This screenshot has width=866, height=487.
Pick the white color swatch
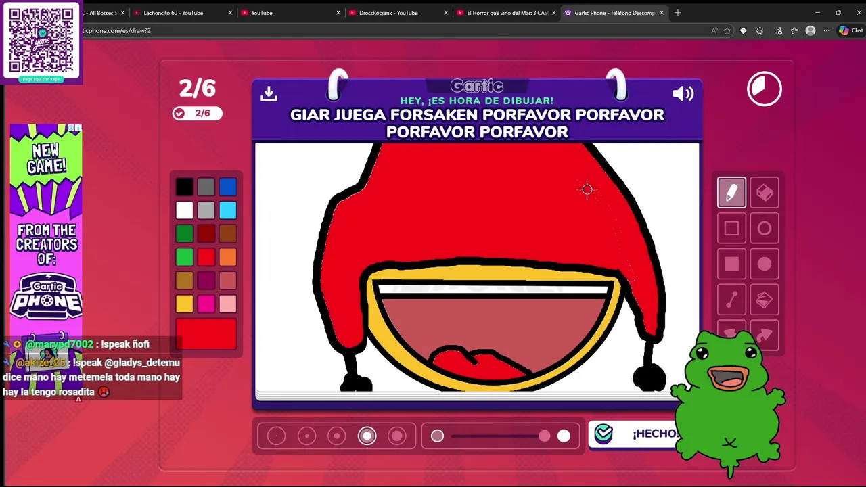pyautogui.click(x=185, y=210)
